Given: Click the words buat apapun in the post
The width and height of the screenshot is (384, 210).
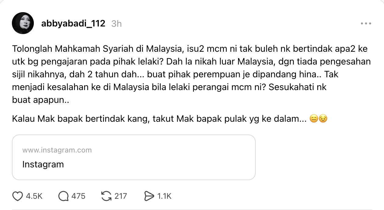Looking at the screenshot, I should (x=41, y=100).
